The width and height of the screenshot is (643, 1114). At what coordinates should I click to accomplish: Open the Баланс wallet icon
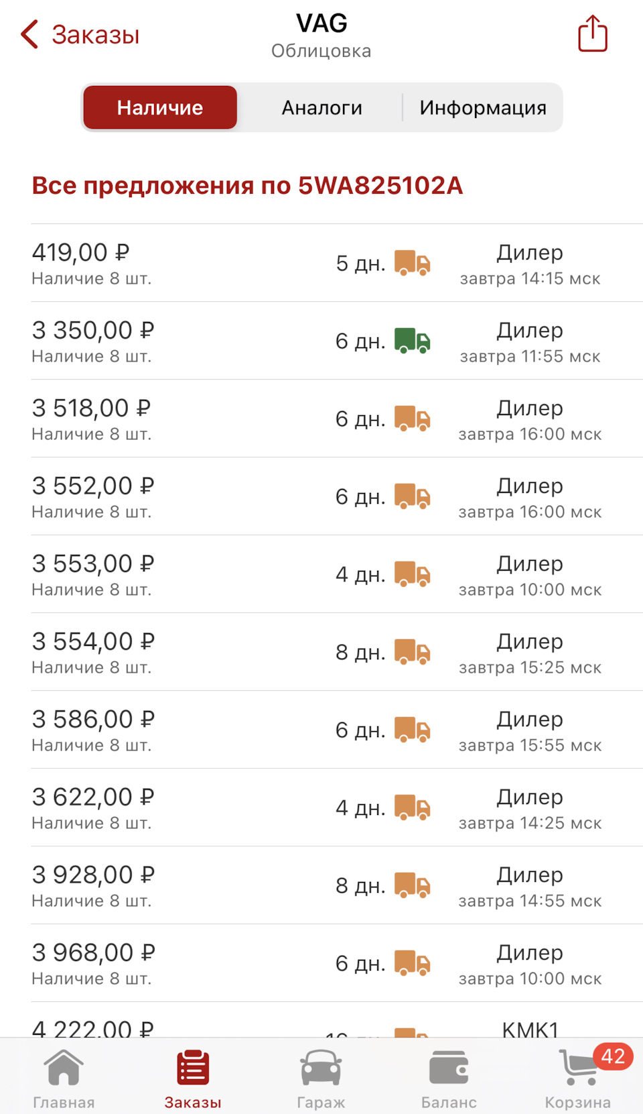449,1068
